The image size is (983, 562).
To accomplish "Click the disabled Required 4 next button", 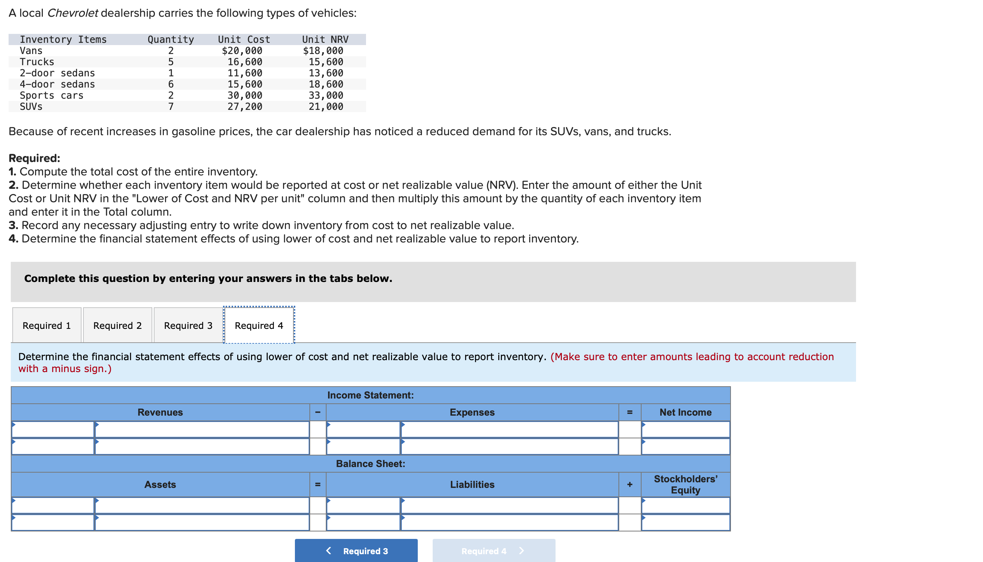I will 493,551.
